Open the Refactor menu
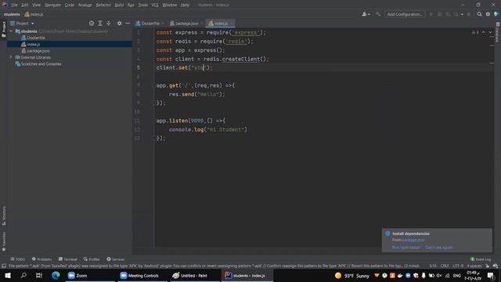The image size is (501, 282). 103,5
